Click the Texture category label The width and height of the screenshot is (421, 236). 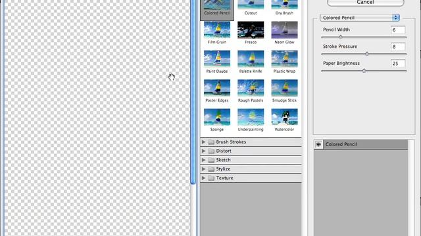tap(224, 178)
